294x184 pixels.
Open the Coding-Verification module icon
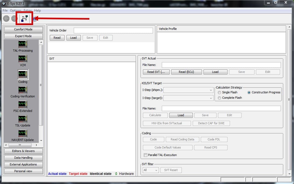click(x=23, y=90)
